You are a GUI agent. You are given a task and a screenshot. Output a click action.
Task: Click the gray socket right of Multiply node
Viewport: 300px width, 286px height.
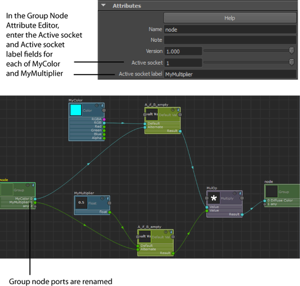click(x=242, y=198)
